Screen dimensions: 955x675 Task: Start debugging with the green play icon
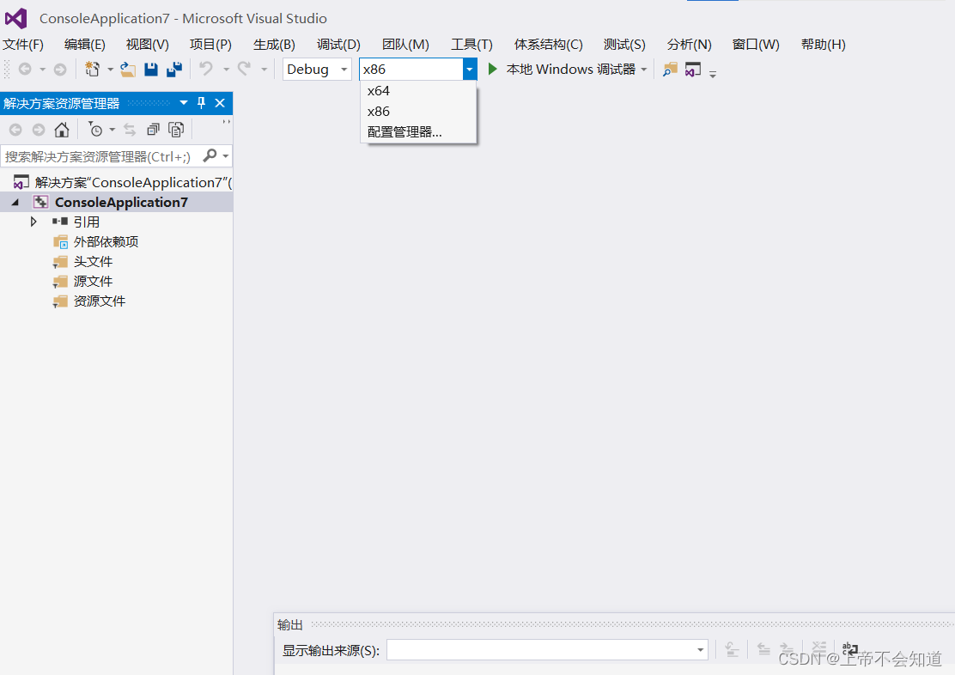click(493, 69)
